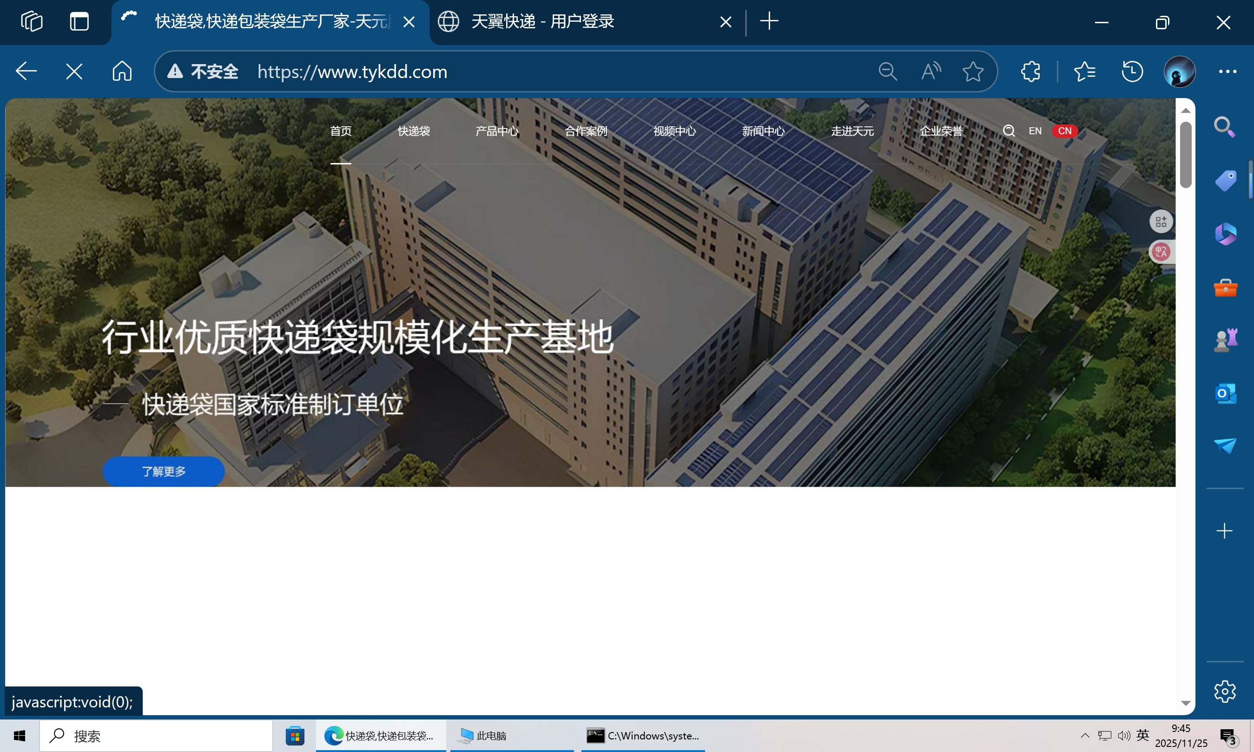Open the Shopping tag sidebar icon
Image resolution: width=1254 pixels, height=752 pixels.
point(1225,181)
